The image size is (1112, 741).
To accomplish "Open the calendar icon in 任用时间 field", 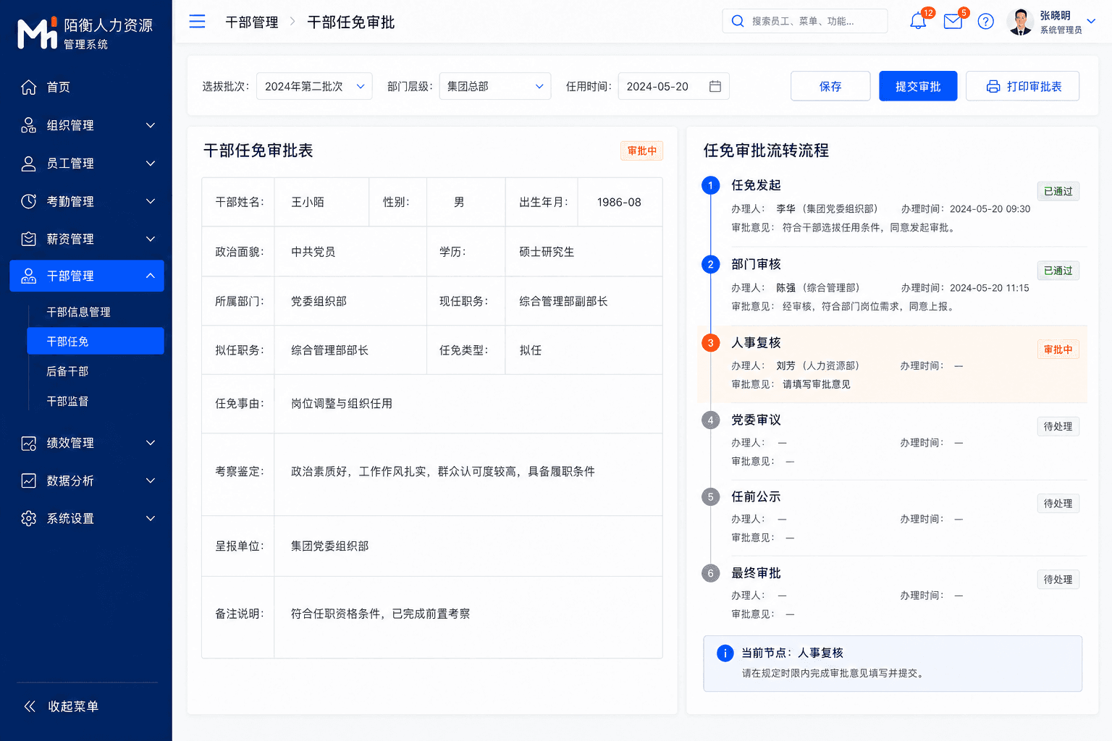I will [x=715, y=86].
